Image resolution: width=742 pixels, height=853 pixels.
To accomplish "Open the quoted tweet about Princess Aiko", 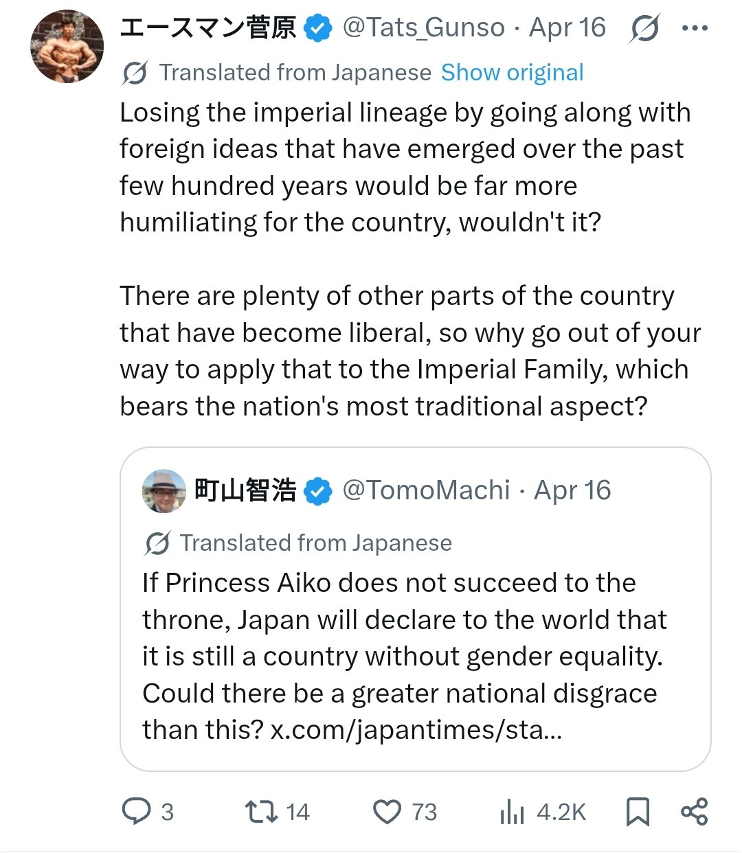I will click(x=416, y=609).
